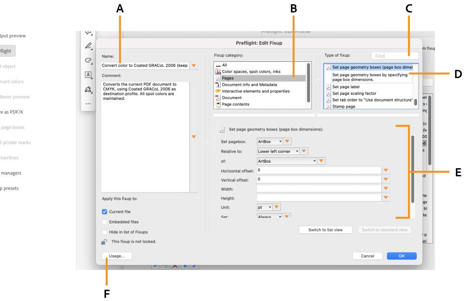The image size is (466, 301).
Task: Click the lasso annotation tool icon
Action: (x=88, y=61)
